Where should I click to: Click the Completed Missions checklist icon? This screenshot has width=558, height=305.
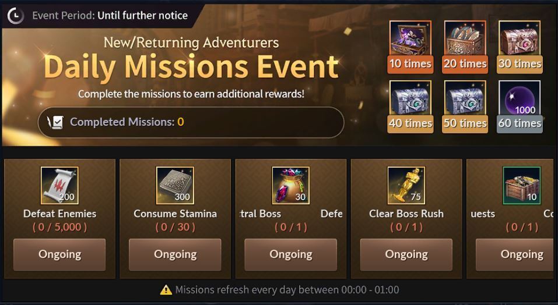55,122
